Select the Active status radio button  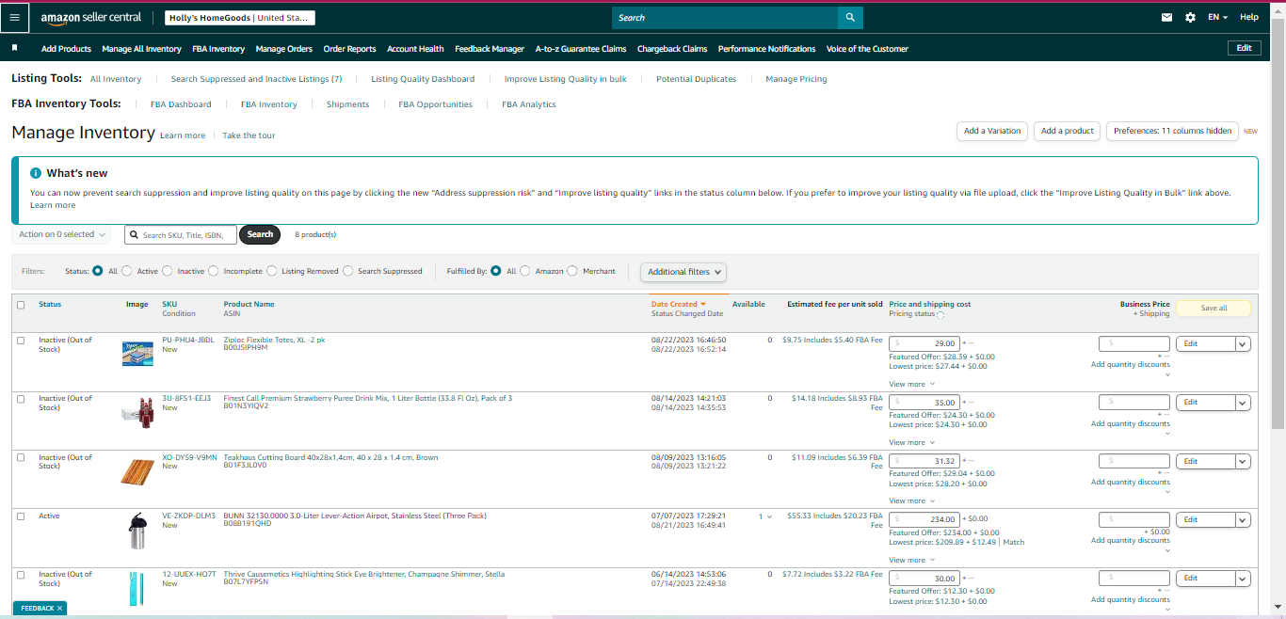click(x=127, y=271)
